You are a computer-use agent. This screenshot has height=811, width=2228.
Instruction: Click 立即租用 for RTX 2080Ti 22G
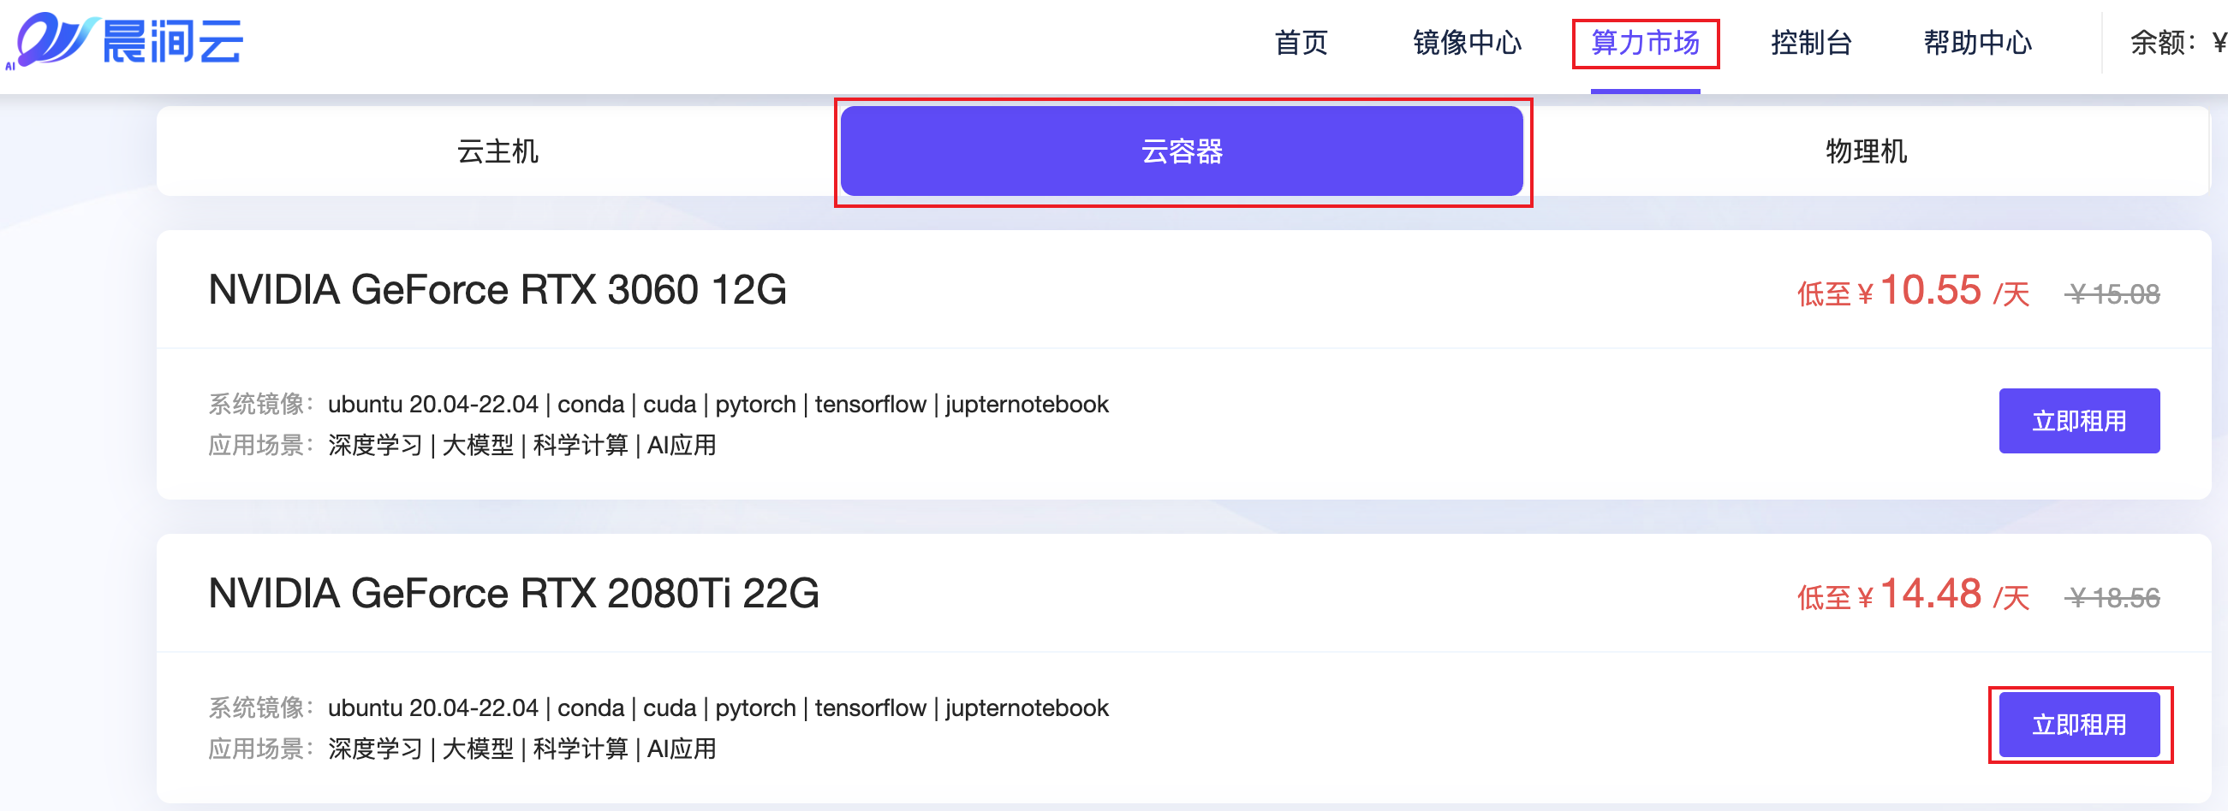pyautogui.click(x=2079, y=725)
